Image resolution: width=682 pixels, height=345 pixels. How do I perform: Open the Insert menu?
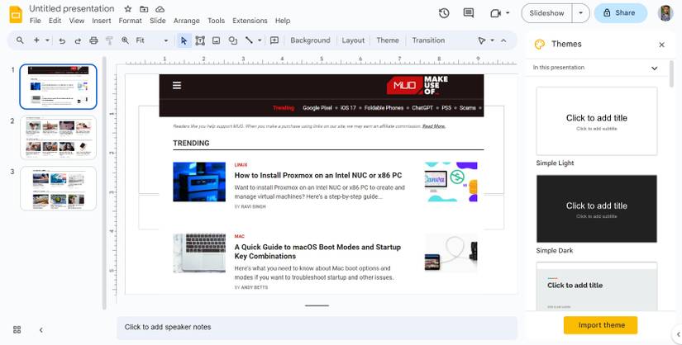[x=102, y=21]
